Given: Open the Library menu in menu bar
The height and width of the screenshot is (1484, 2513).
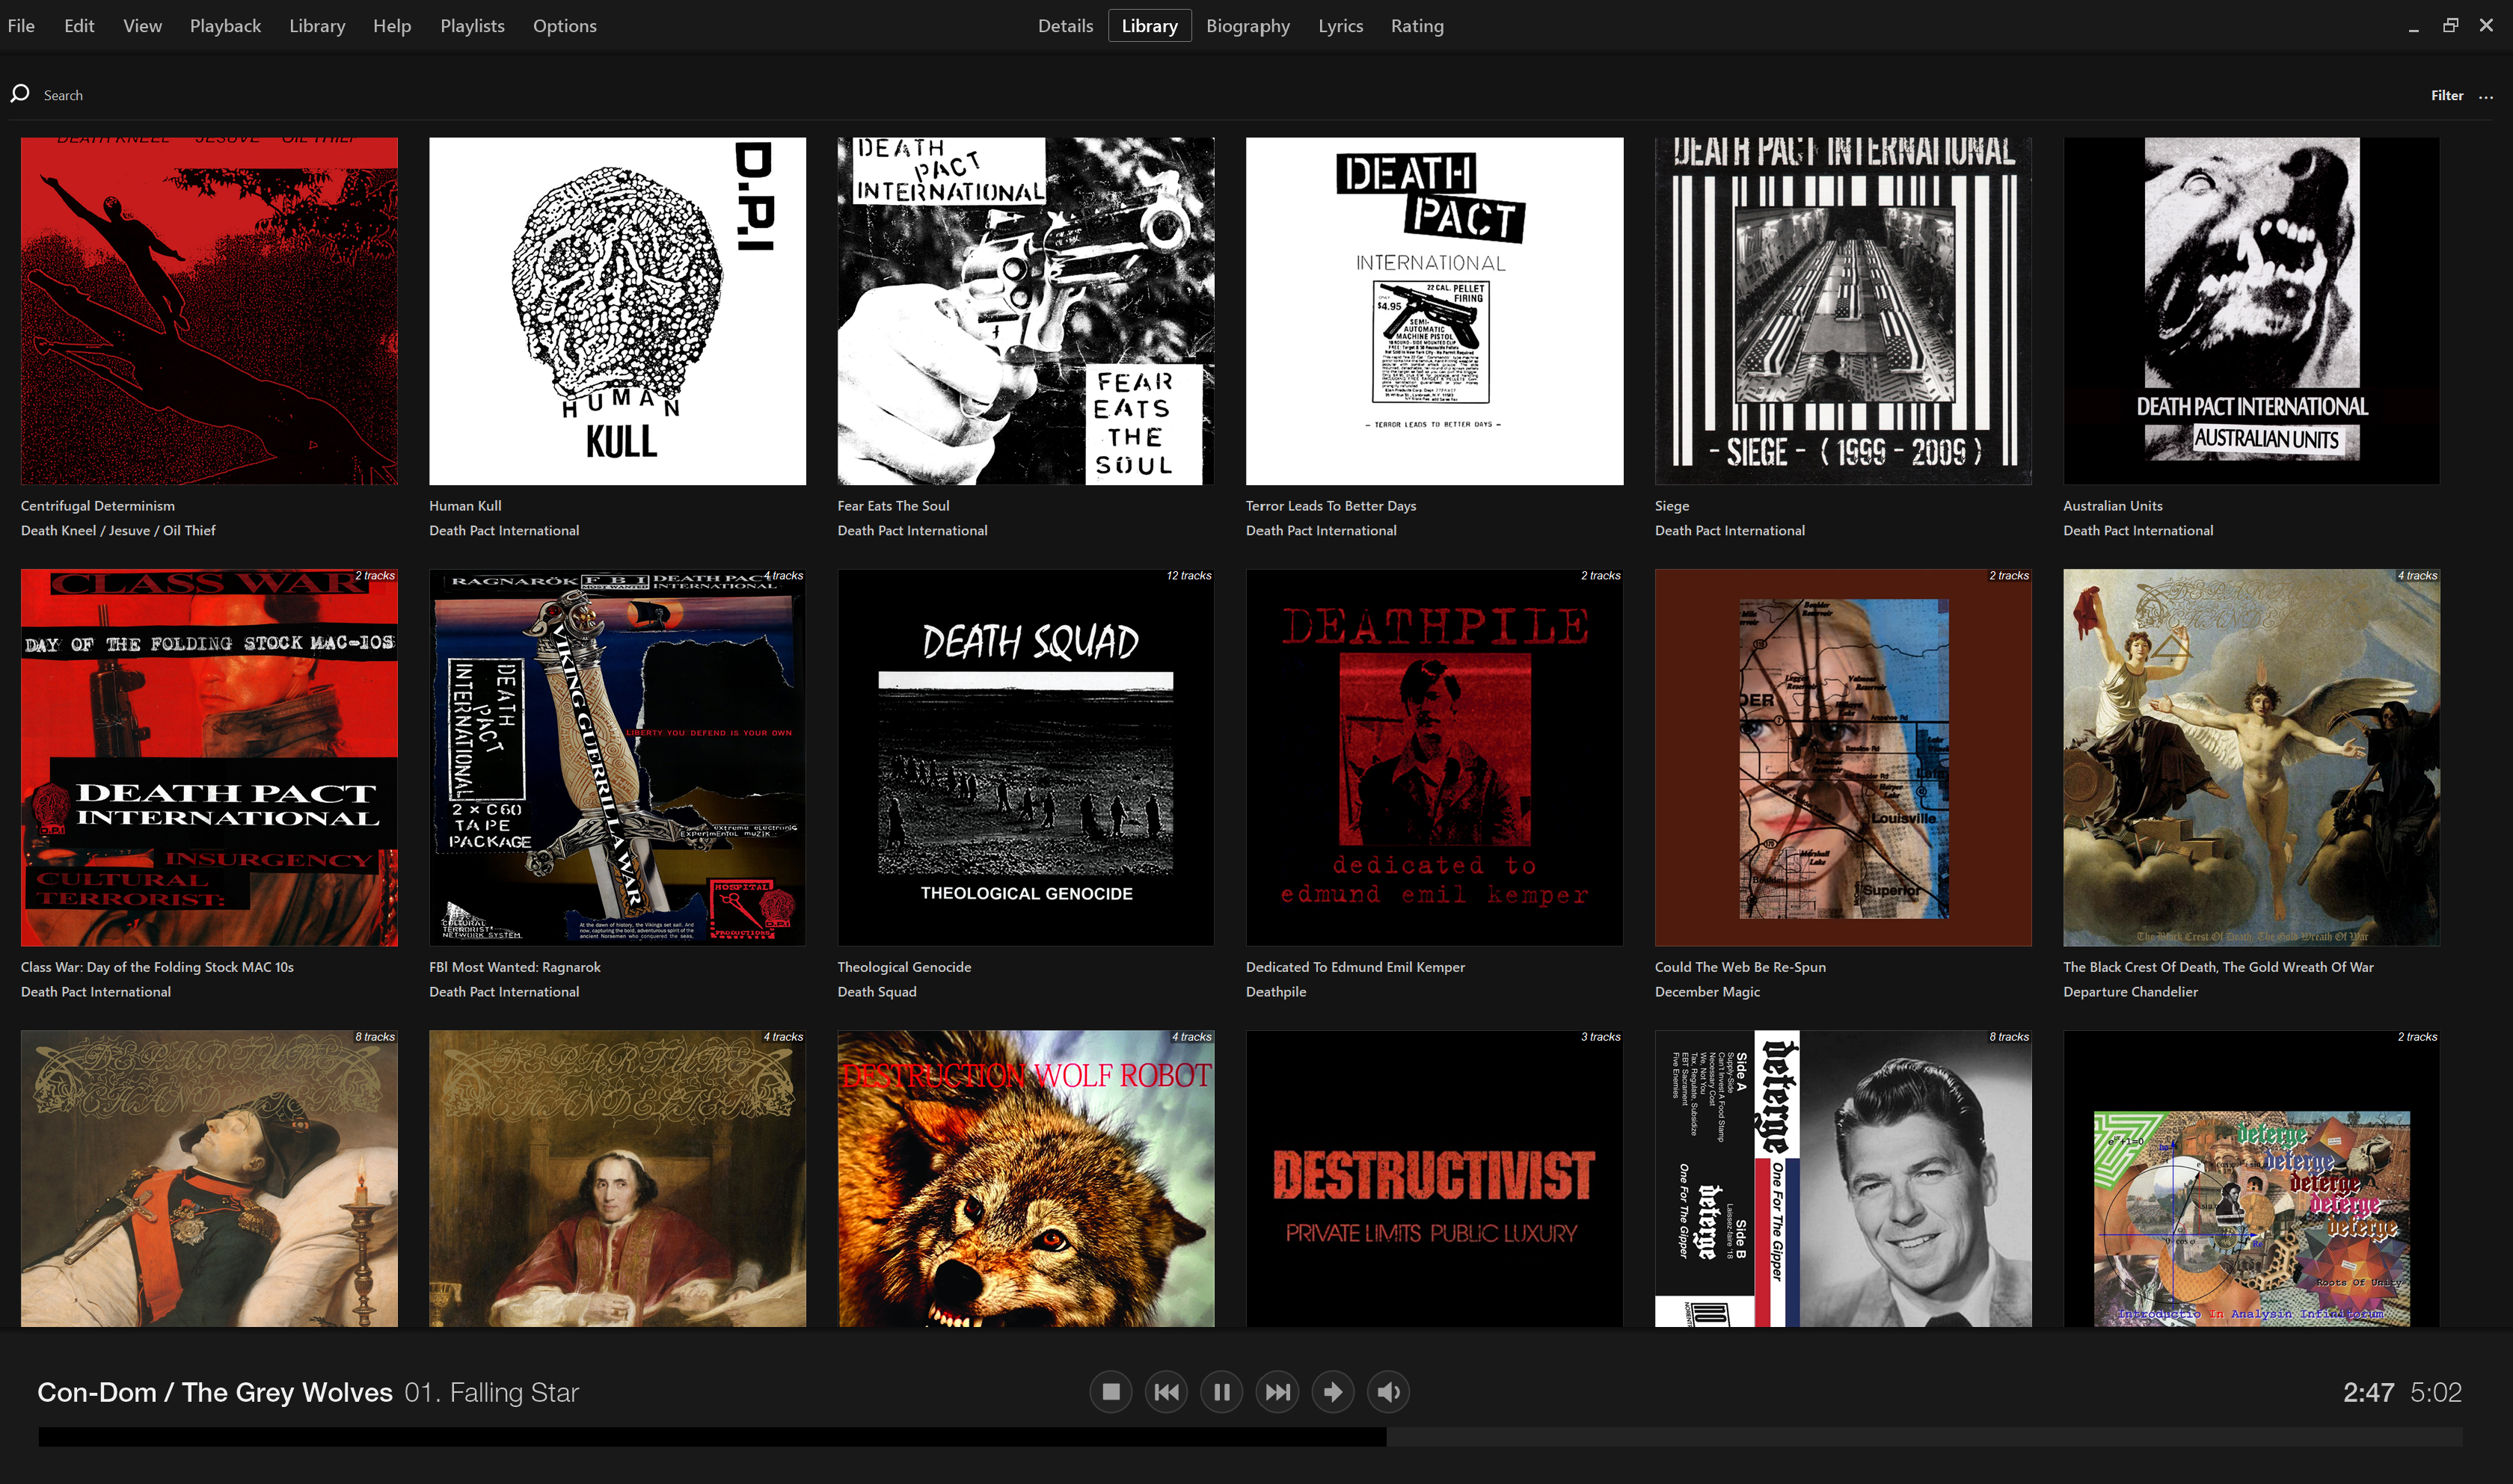Looking at the screenshot, I should point(317,26).
